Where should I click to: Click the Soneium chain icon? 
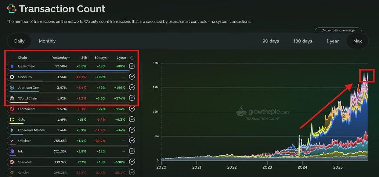click(x=12, y=77)
